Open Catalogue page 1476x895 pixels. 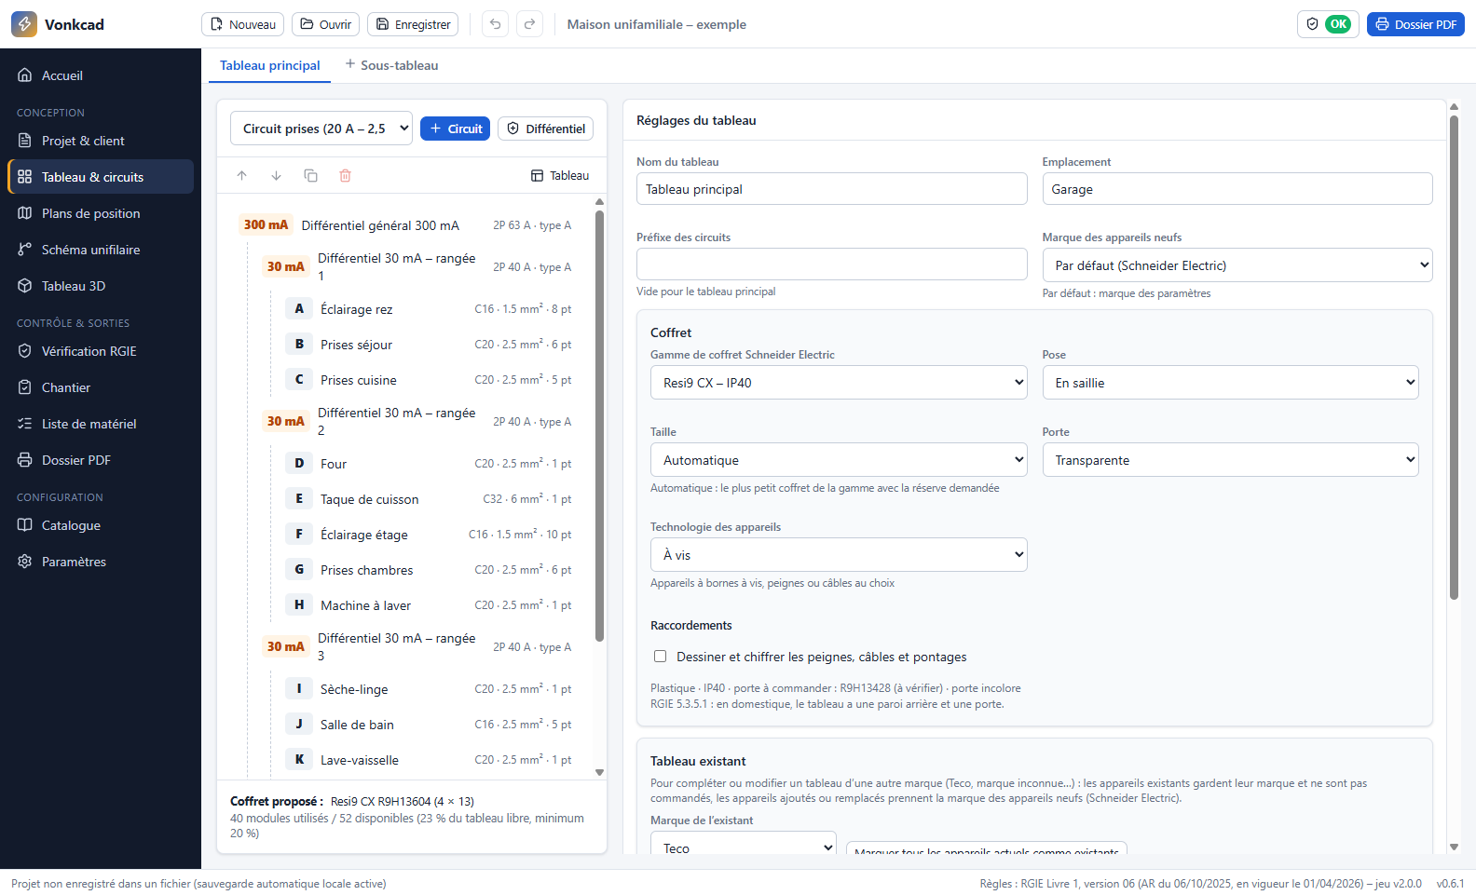coord(101,525)
